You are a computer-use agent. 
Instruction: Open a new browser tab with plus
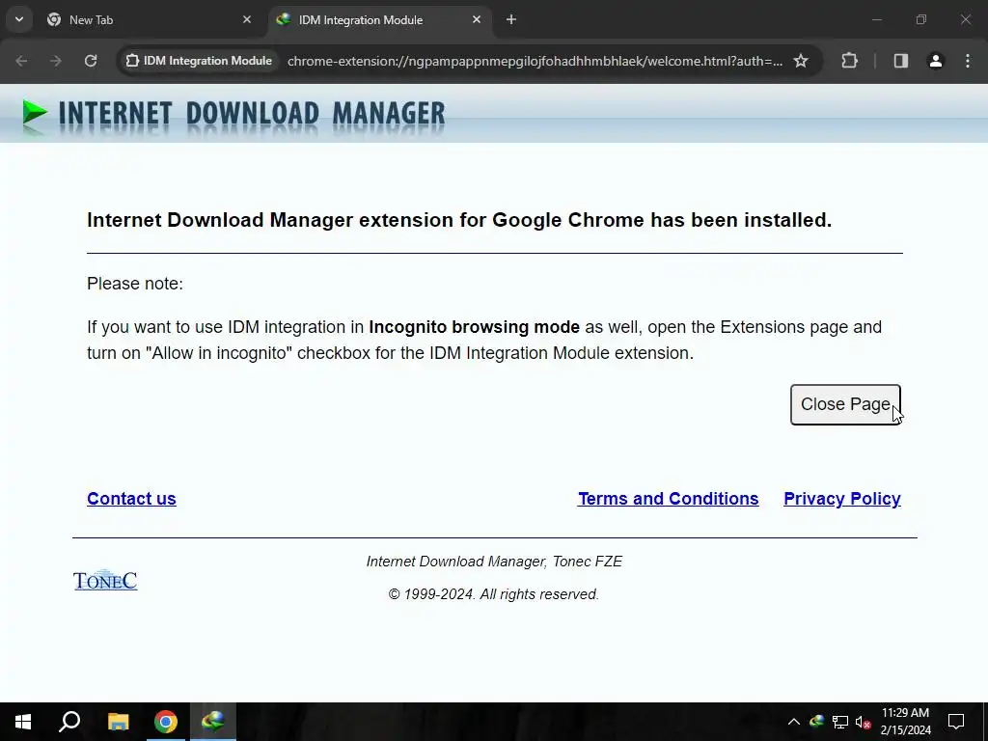point(511,19)
